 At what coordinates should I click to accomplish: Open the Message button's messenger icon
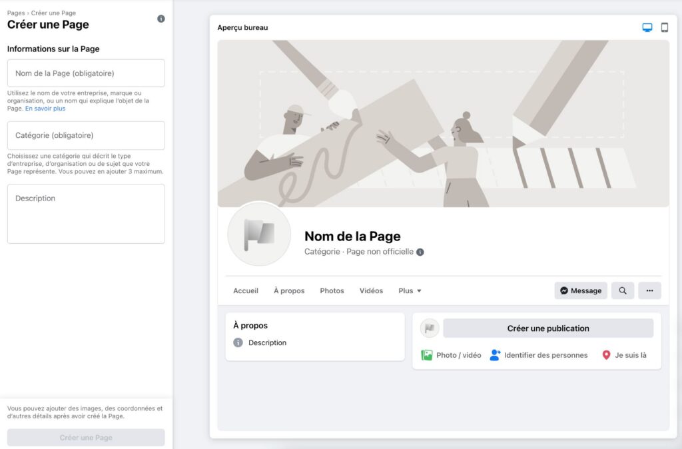pos(565,290)
